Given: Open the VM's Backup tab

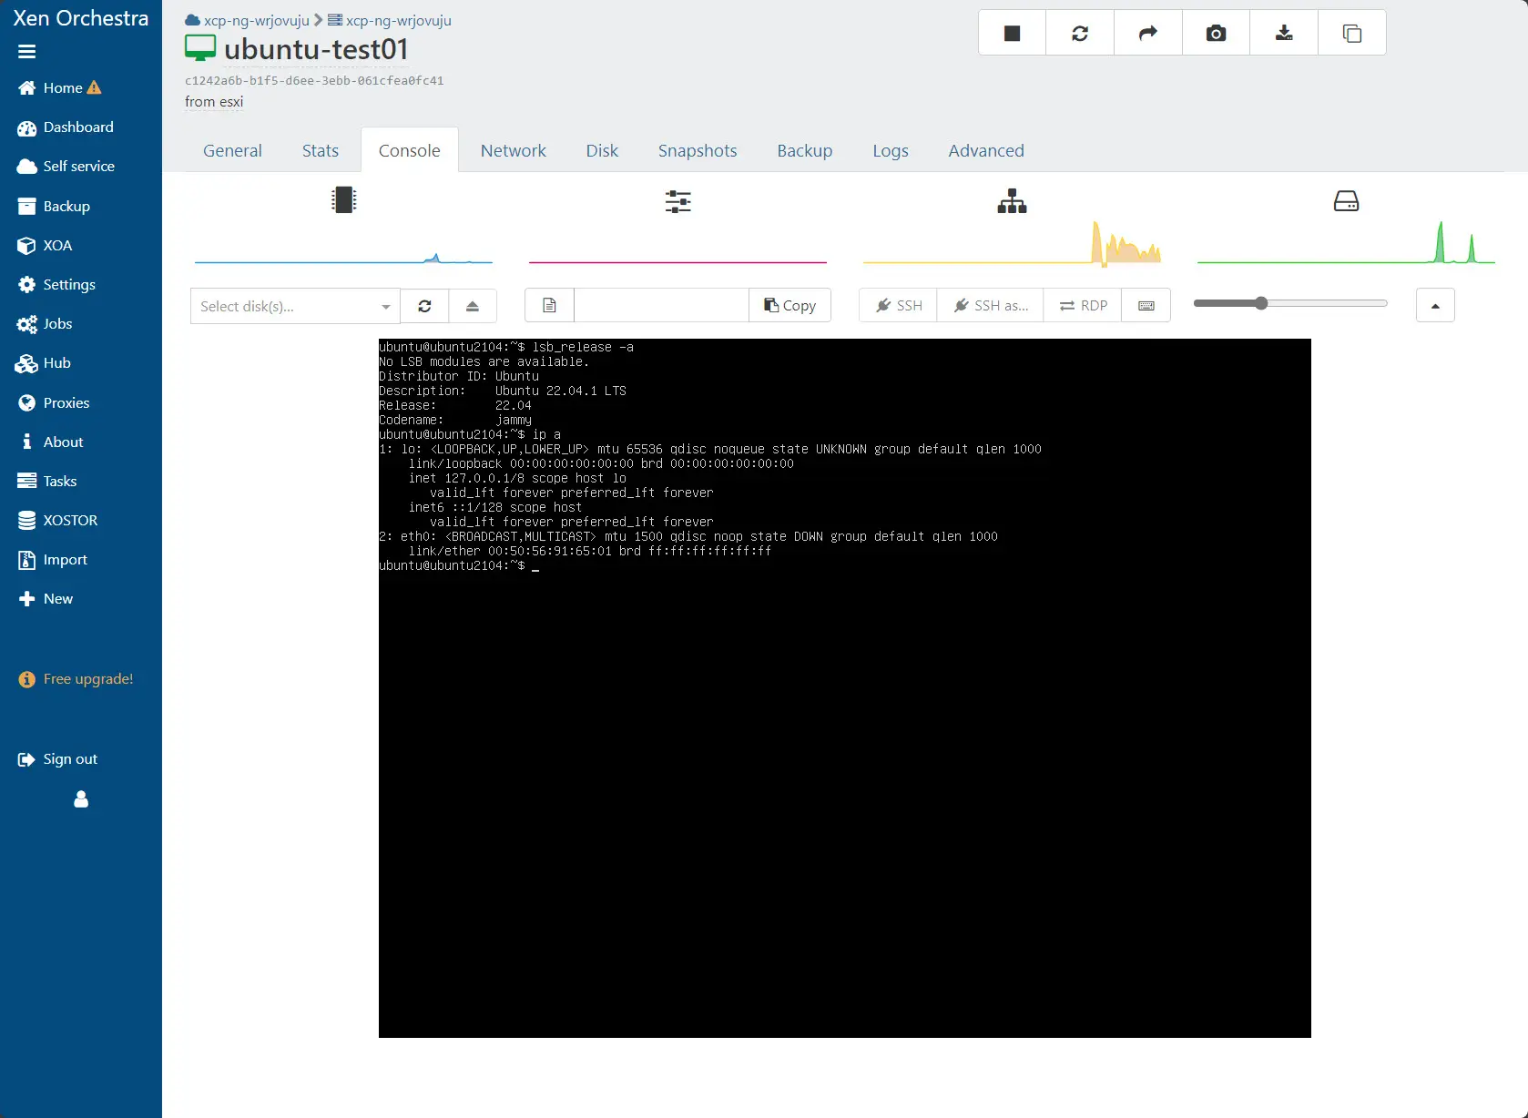Looking at the screenshot, I should (x=805, y=150).
